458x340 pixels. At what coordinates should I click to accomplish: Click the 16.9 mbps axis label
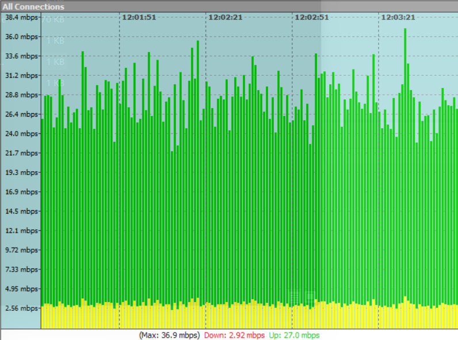(x=22, y=192)
